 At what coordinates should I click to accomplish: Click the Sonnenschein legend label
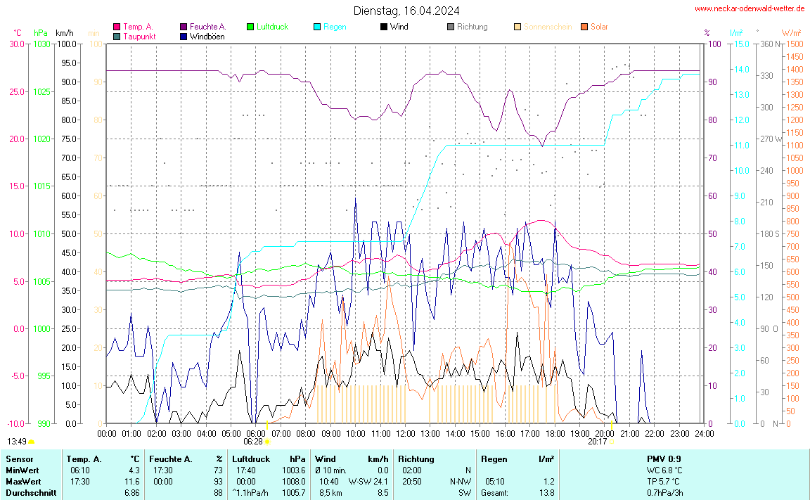click(549, 27)
